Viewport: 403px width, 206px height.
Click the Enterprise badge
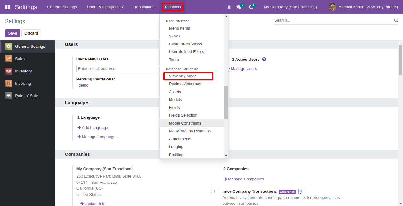point(287,192)
